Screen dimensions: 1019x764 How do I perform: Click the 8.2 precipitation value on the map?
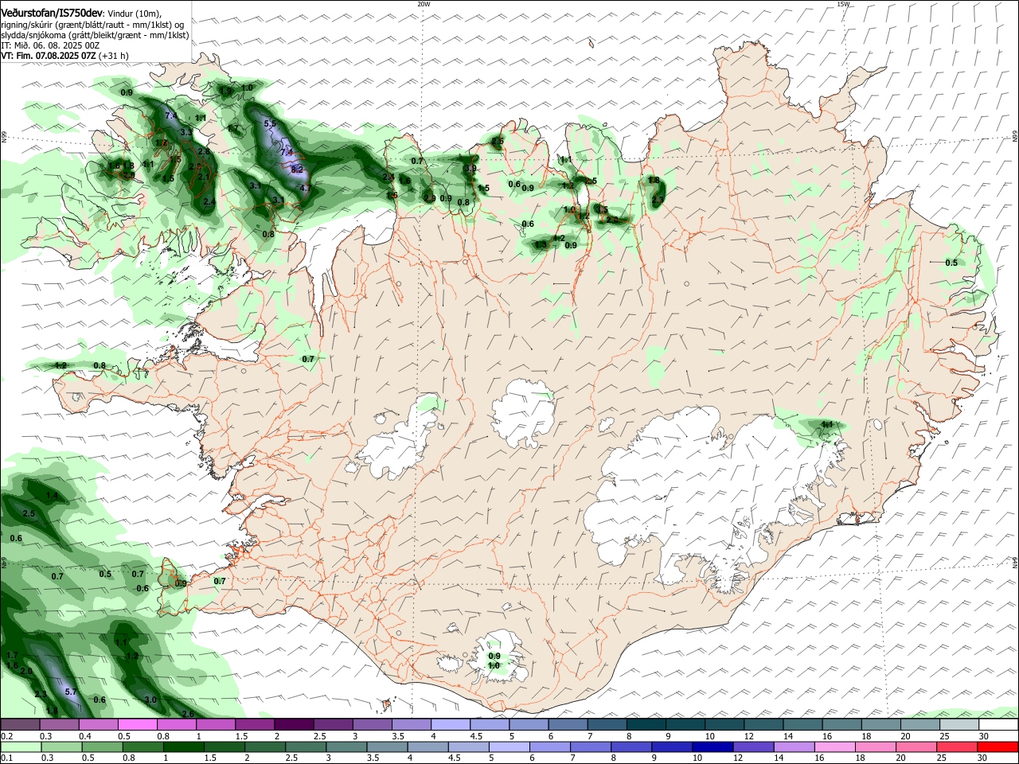pos(297,170)
